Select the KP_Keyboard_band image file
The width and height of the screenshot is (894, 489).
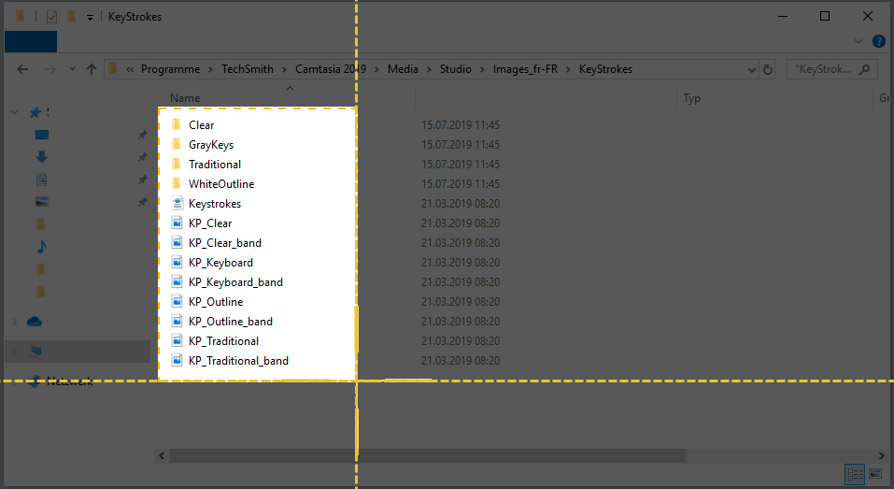227,281
